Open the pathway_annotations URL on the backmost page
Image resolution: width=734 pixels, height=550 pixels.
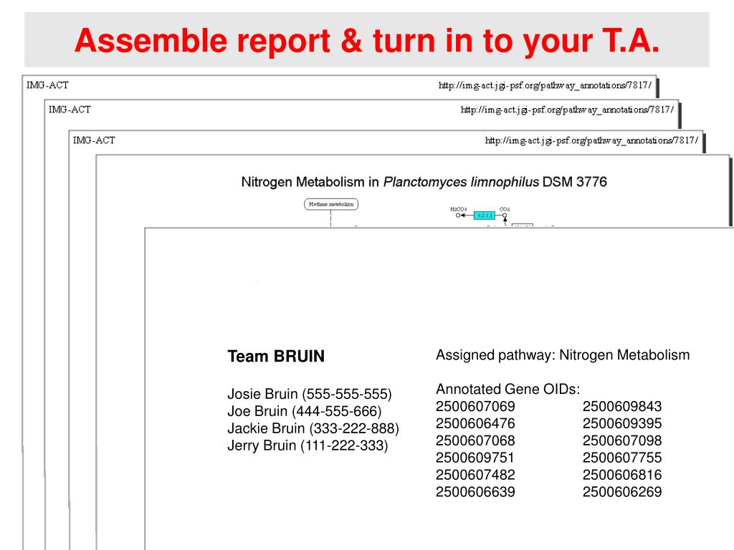(545, 85)
